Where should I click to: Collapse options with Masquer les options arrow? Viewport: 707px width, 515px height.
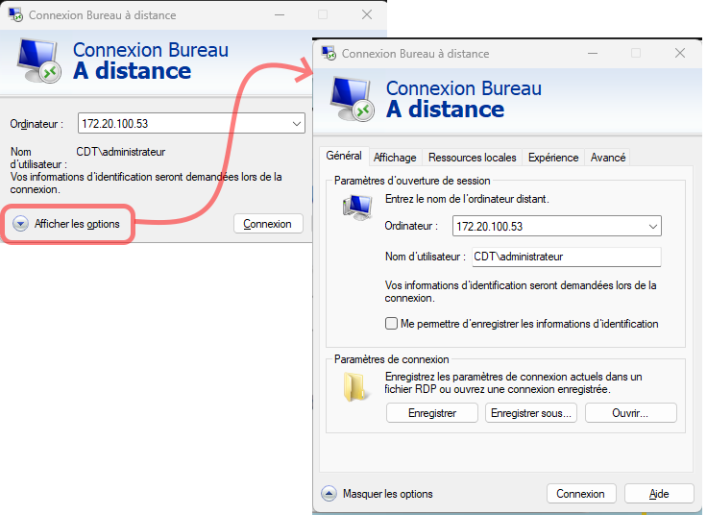[x=329, y=494]
